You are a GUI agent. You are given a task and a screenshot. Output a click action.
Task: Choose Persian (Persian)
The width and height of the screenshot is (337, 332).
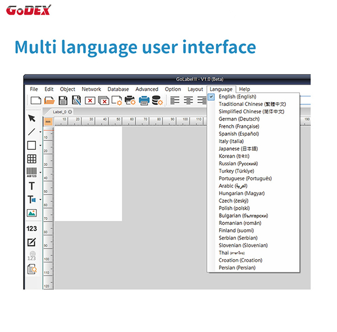coord(253,268)
